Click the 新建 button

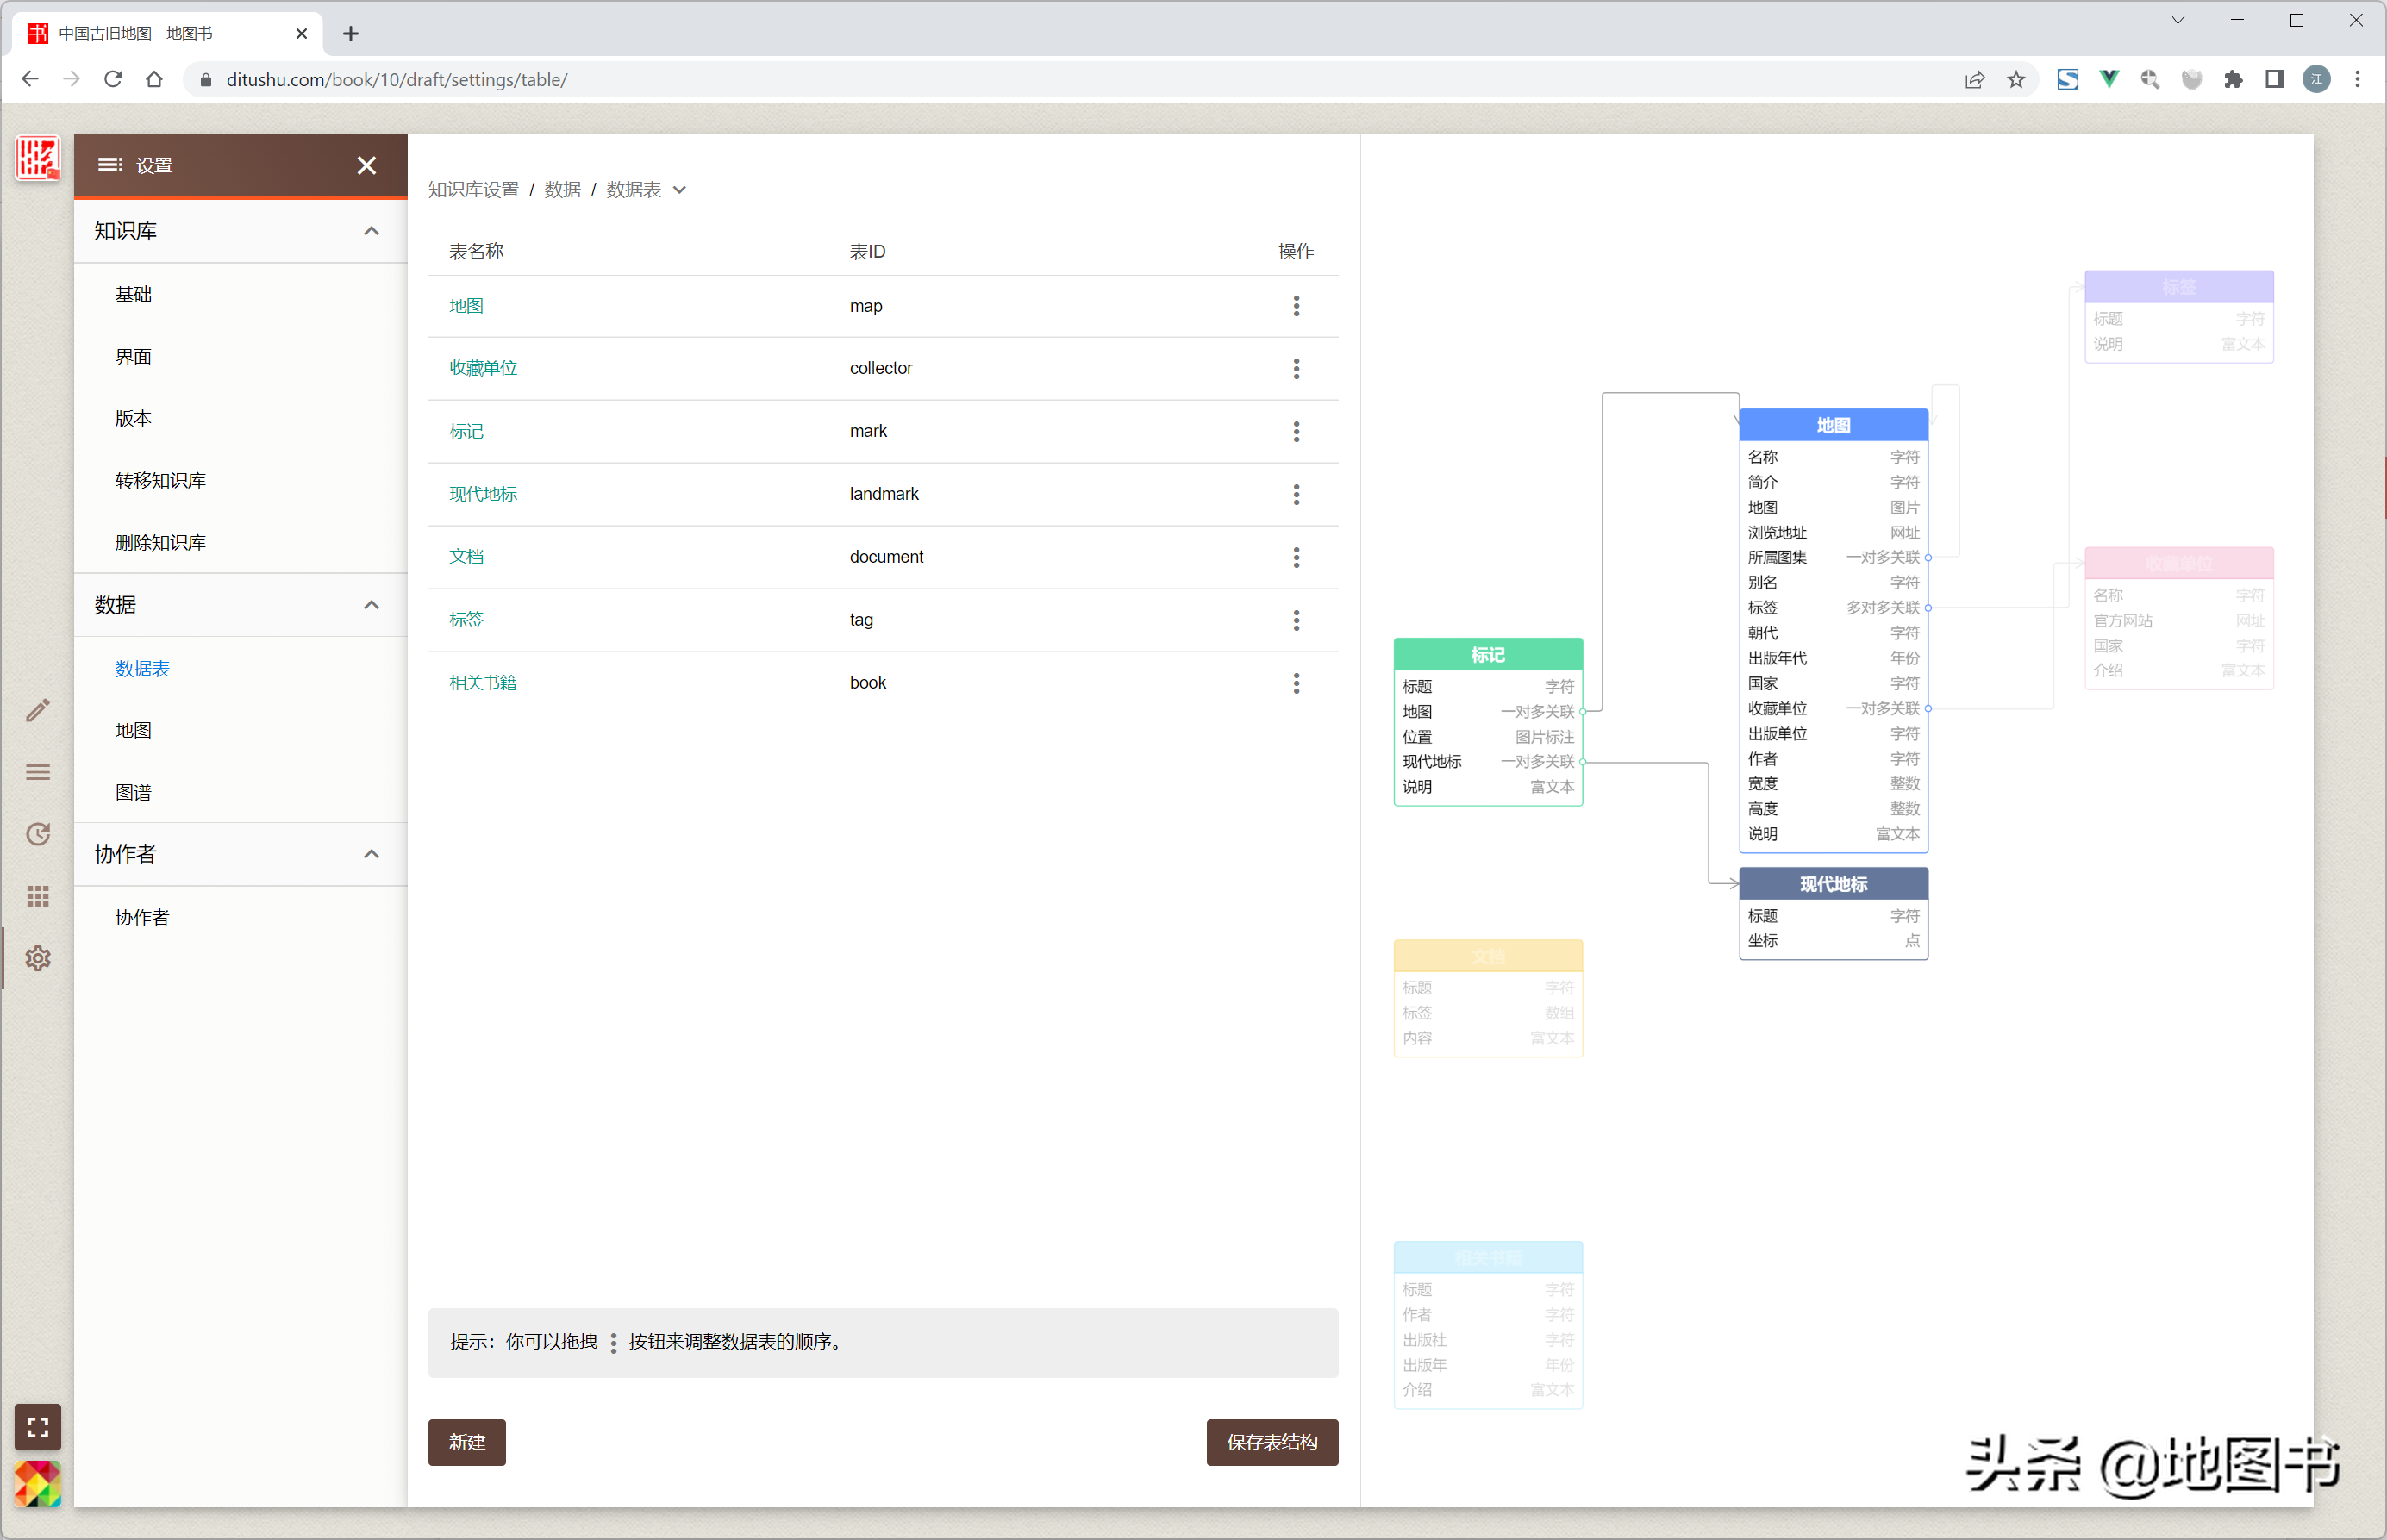coord(466,1442)
